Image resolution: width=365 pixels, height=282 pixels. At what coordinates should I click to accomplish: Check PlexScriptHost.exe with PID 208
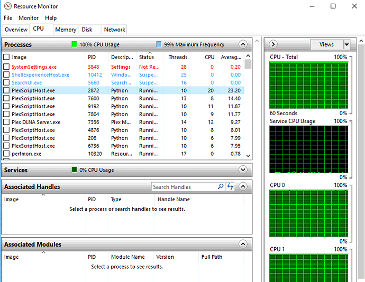pyautogui.click(x=6, y=138)
